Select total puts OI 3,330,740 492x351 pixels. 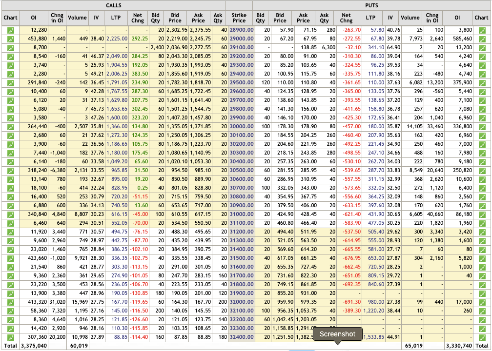coord(458,346)
